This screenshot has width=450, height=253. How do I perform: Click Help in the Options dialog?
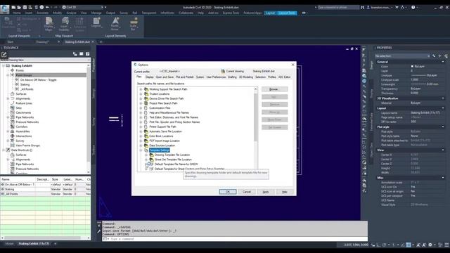click(x=284, y=192)
